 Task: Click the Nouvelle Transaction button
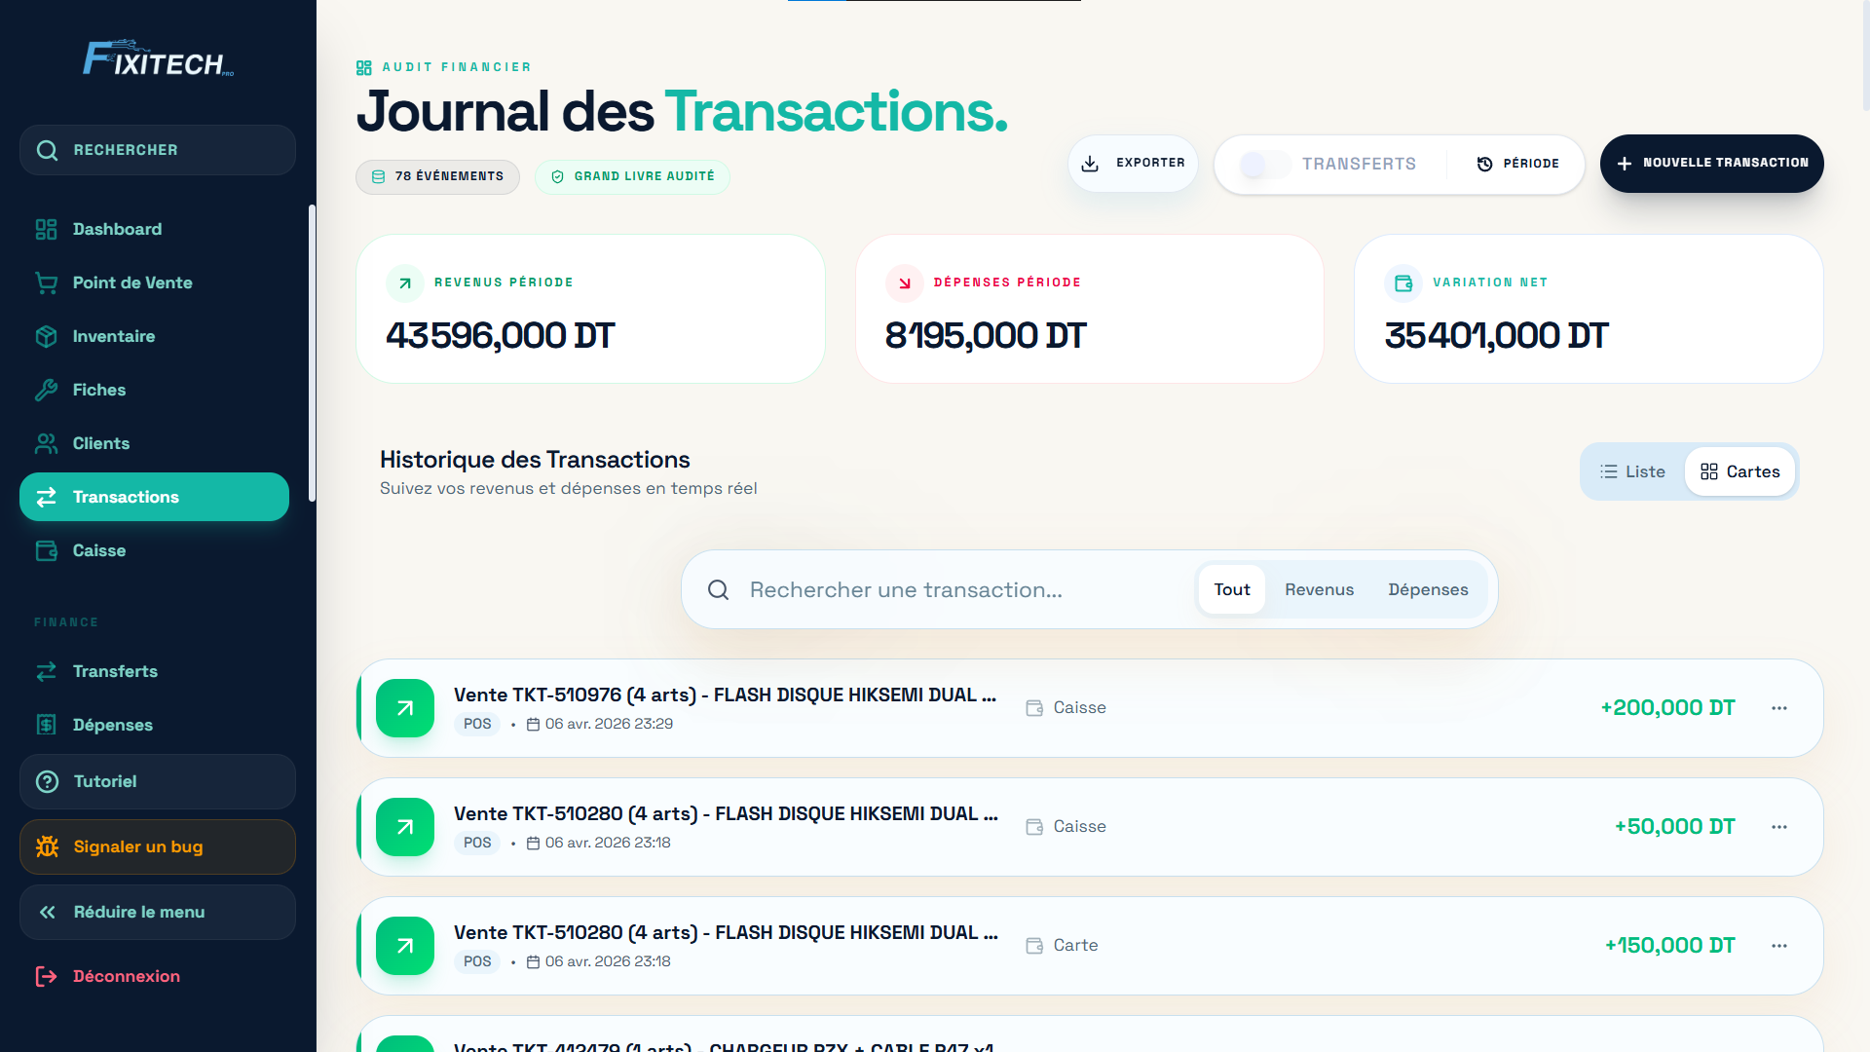coord(1711,164)
